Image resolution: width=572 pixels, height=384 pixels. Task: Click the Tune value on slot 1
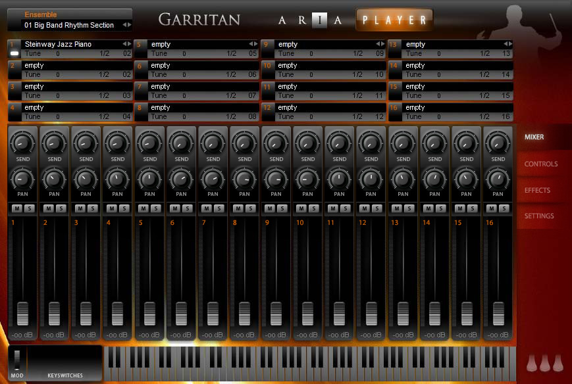point(58,54)
